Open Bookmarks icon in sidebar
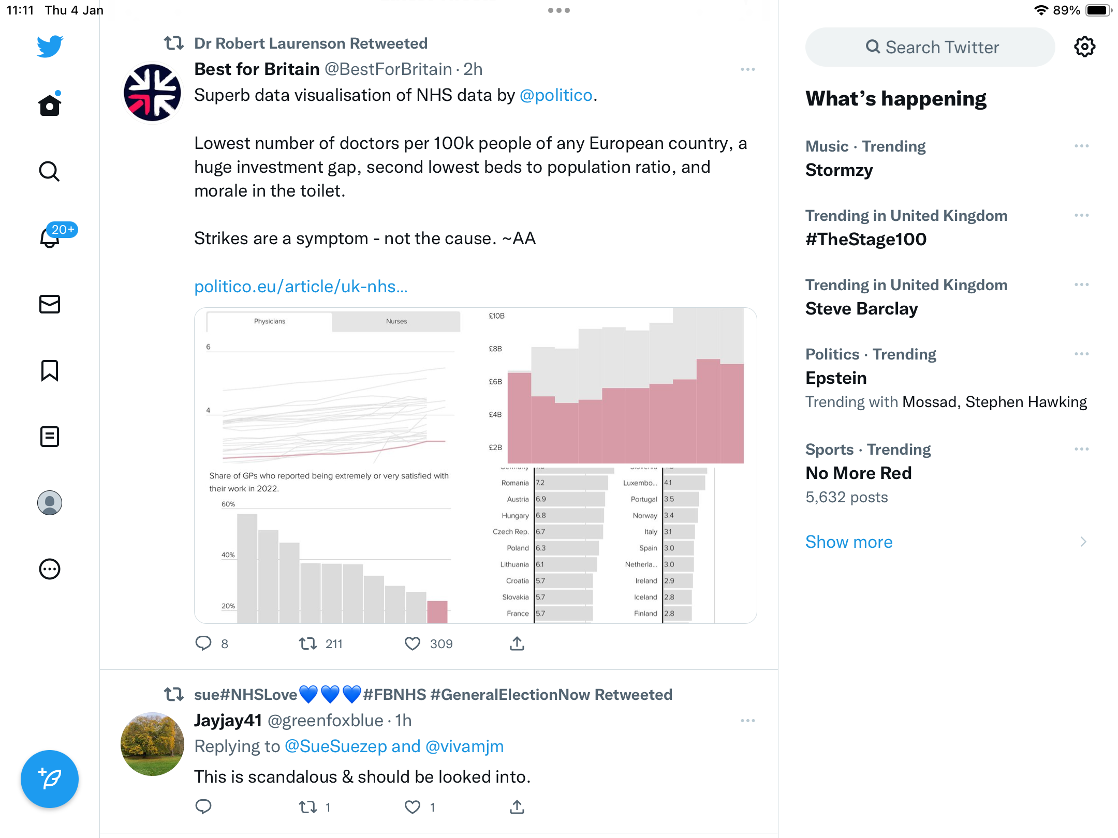Screen dimensions: 1118x838 coord(50,370)
